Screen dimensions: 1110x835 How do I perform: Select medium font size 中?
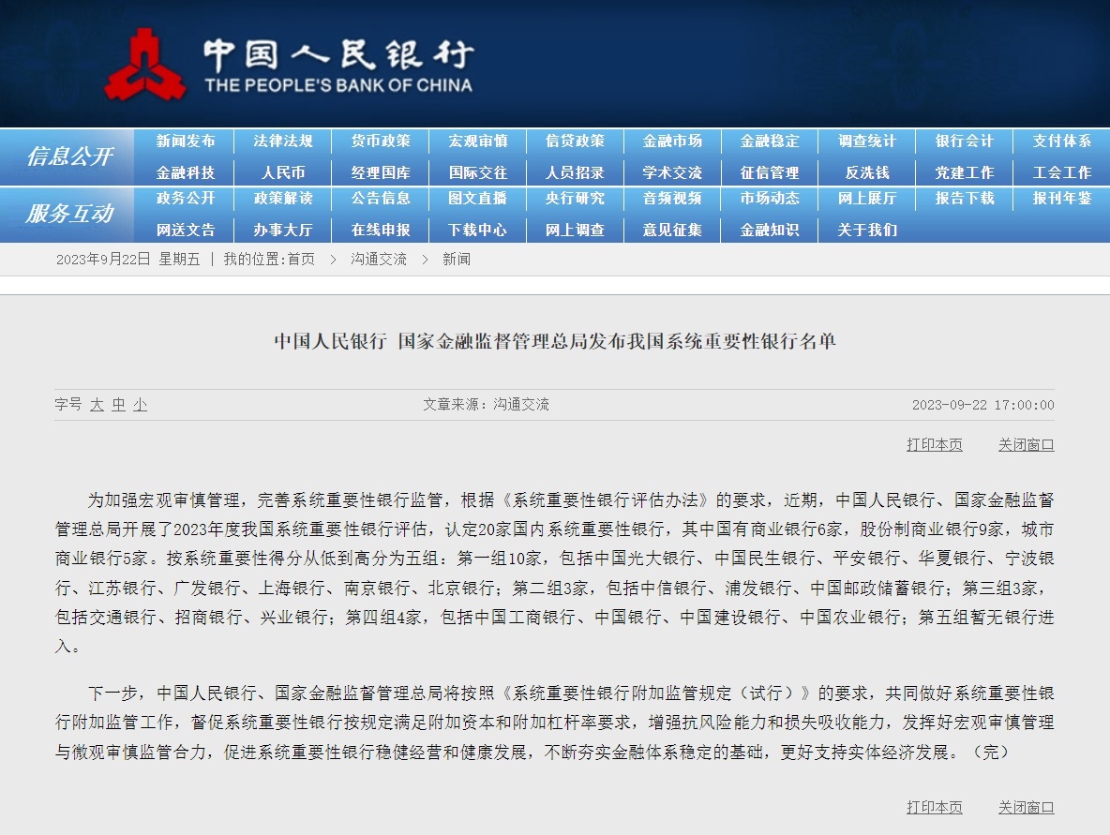tap(118, 405)
